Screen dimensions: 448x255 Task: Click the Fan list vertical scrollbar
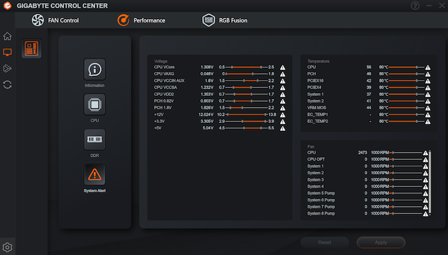(429, 183)
